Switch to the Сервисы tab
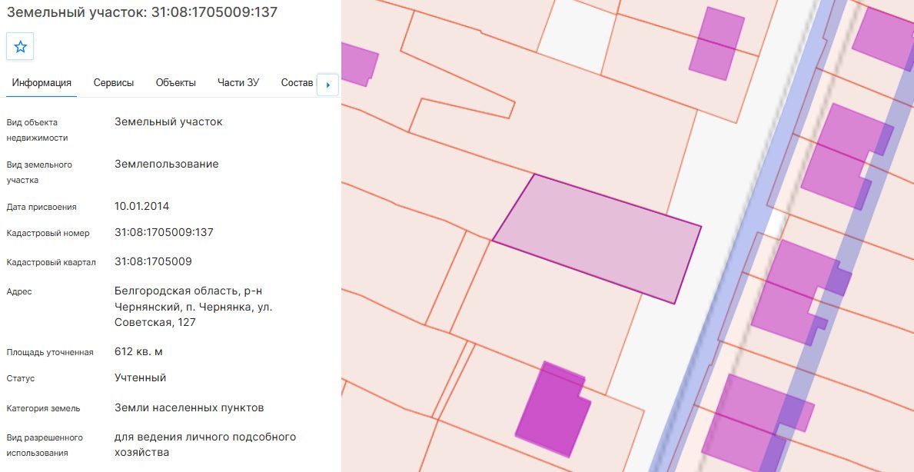This screenshot has width=914, height=472. tap(114, 83)
